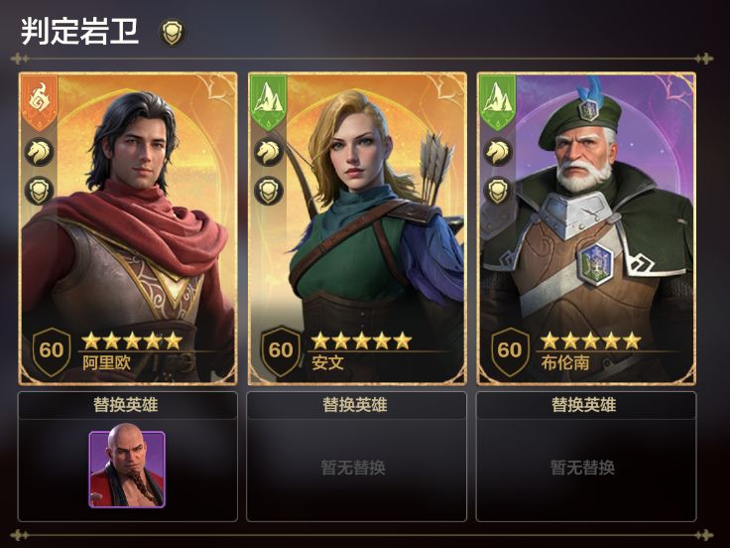Click the shield role icon on 安文's card
Screen dimensions: 730x548
[269, 191]
